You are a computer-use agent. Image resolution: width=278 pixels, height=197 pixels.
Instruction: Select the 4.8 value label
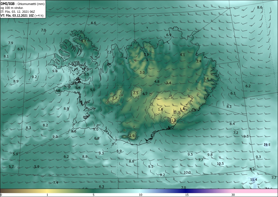(x=157, y=82)
